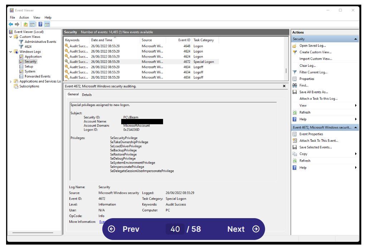Click Save All Events As action
Viewport: 367px width, 246px height.
(314, 92)
